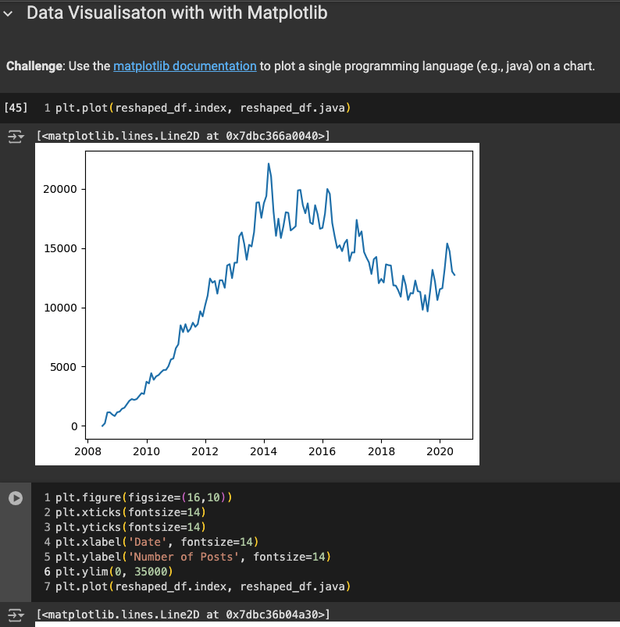This screenshot has height=627, width=620.
Task: Click the Line2D at 0x7dbc36b04a30 output text
Action: pyautogui.click(x=184, y=615)
